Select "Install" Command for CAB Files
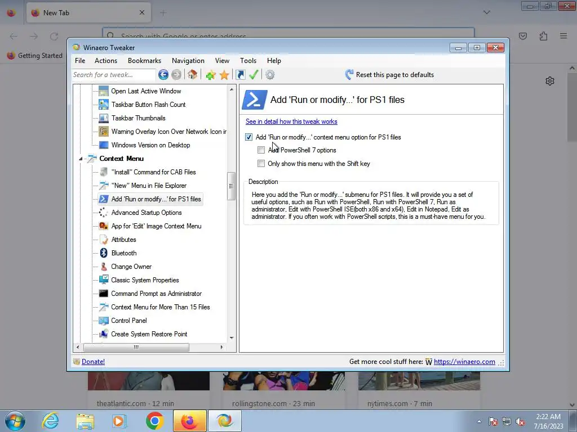The width and height of the screenshot is (577, 432). coord(153,172)
